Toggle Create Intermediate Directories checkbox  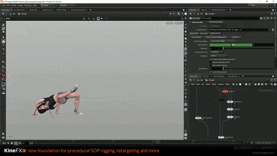pyautogui.click(x=211, y=59)
